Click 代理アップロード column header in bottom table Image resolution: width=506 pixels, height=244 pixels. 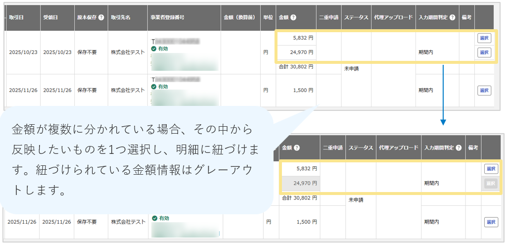(x=399, y=147)
